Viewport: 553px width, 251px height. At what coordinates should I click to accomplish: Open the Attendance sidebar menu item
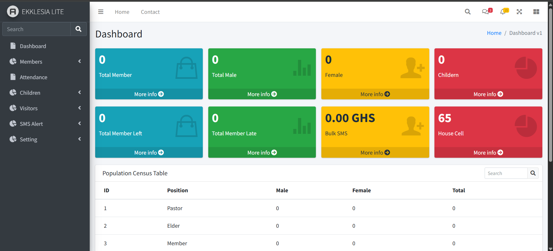pos(45,77)
